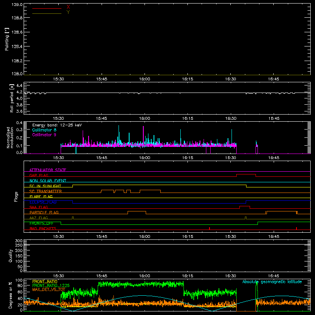Click the SC_IN_SUNLIGHT flag label
This screenshot has height=315, width=315.
click(45, 186)
